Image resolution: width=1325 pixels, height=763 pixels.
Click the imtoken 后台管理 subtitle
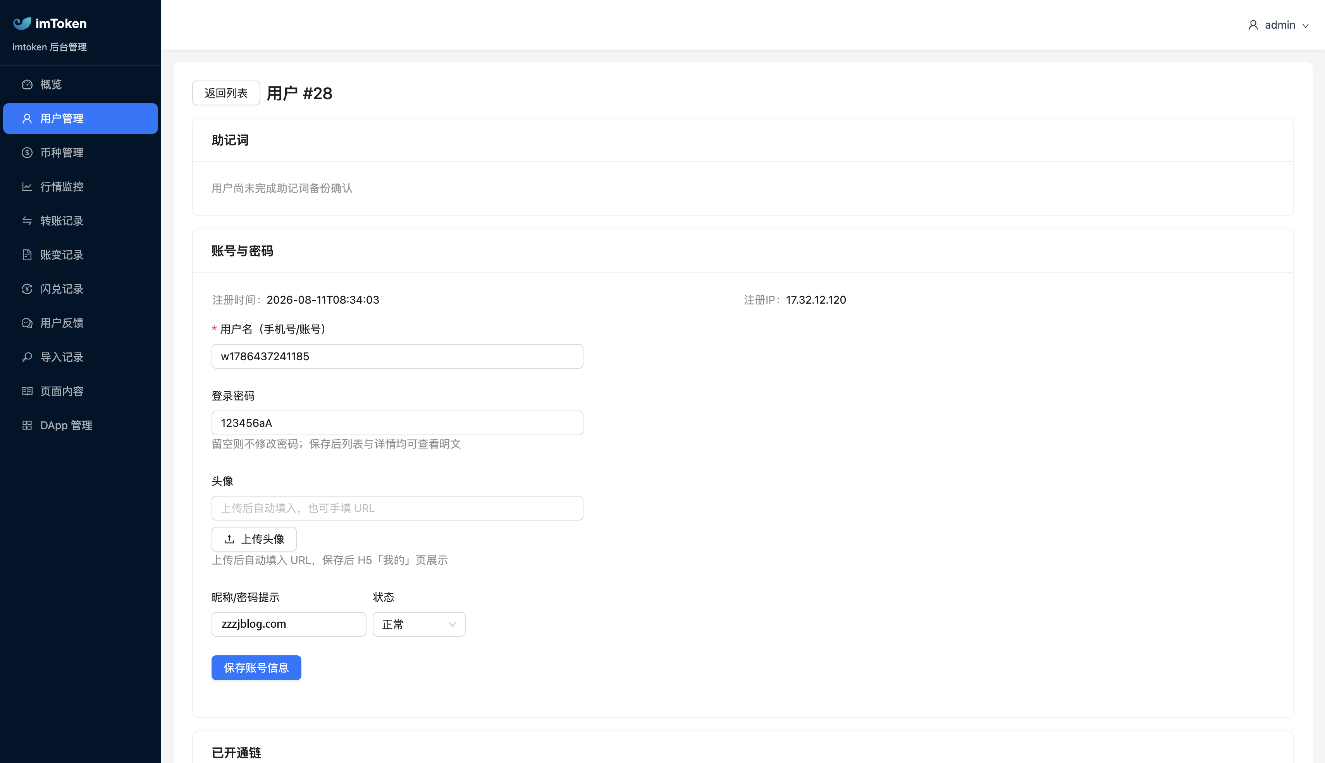coord(50,47)
